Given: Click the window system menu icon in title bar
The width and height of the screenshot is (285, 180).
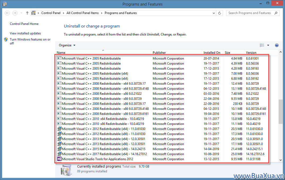Looking at the screenshot, I should tap(5, 4).
